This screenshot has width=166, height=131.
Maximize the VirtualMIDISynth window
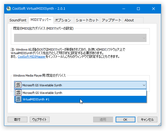click(x=138, y=9)
